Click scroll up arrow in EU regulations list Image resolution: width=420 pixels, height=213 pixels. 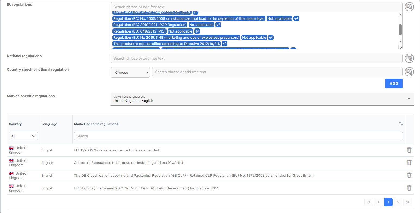[x=400, y=15]
